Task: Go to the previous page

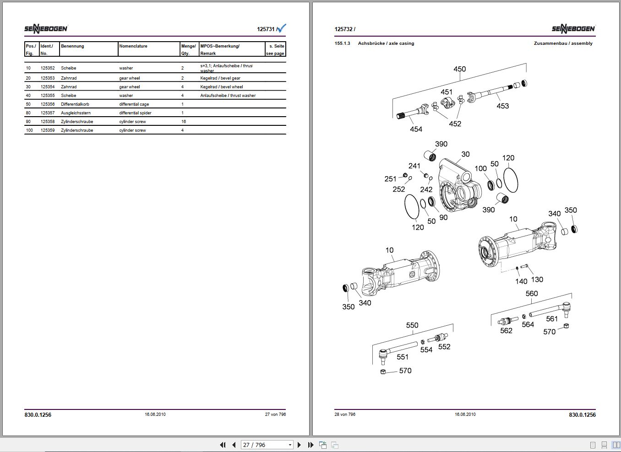Action: (234, 445)
